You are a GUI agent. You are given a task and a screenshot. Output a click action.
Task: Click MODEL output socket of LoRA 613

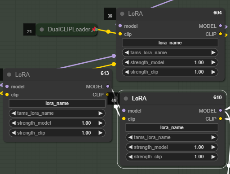(x=108, y=86)
